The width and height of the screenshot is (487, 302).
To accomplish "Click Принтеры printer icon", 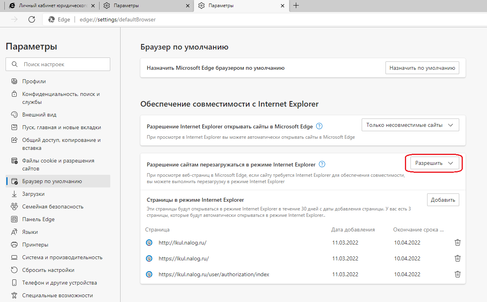I will [14, 245].
